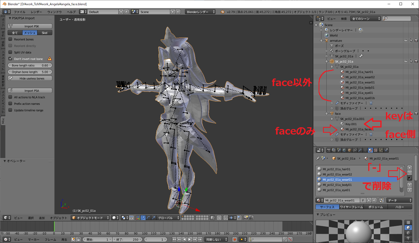The width and height of the screenshot is (419, 243).
Task: Switch to the Skel import mode tab
Action: point(44,33)
